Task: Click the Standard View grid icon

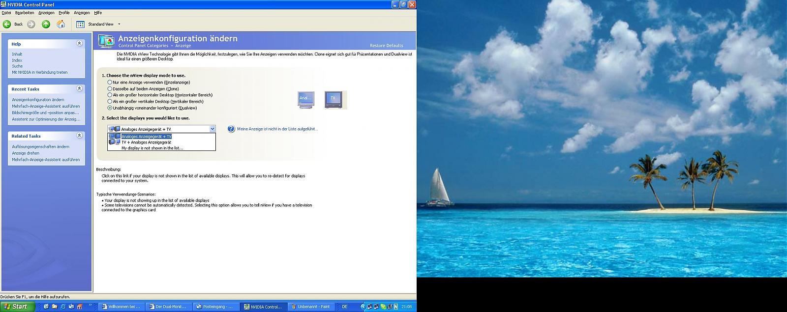Action: pos(81,24)
